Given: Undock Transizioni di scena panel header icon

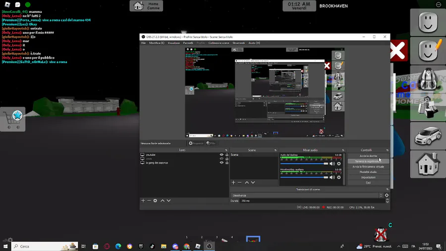Looking at the screenshot, I should (x=387, y=189).
